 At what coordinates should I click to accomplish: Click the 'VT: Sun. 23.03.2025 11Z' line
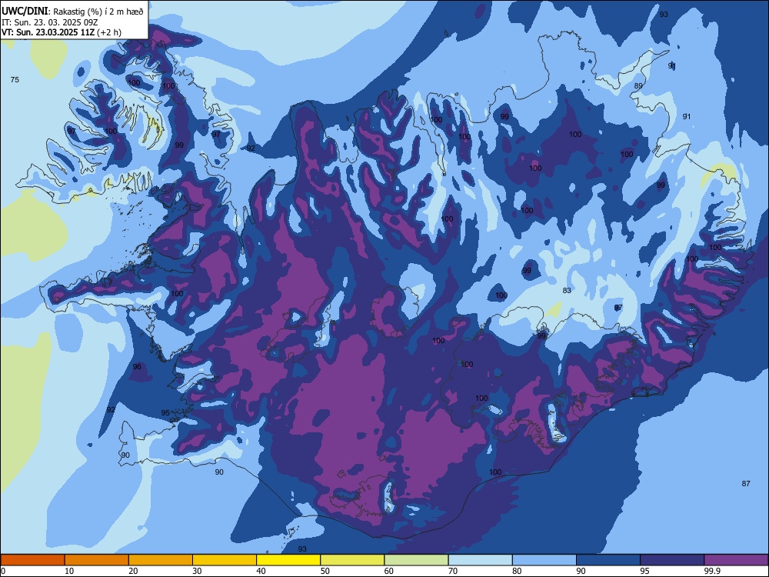(x=48, y=32)
